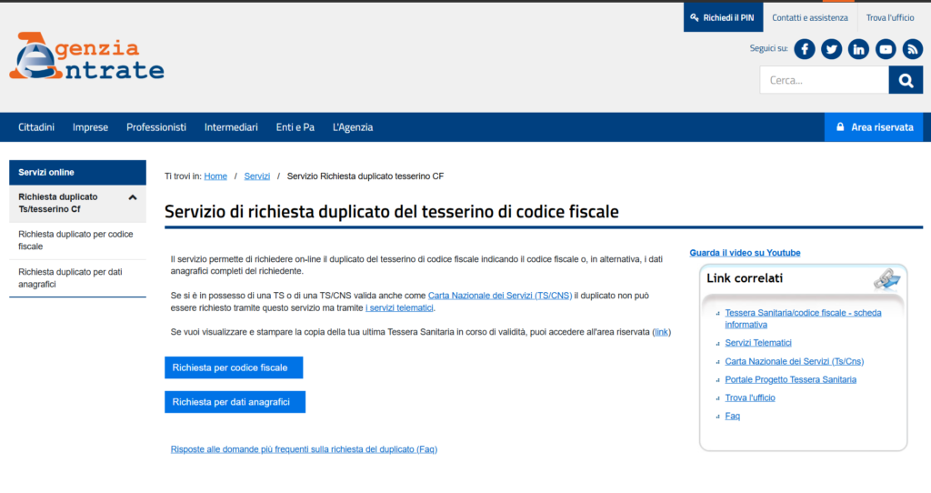The height and width of the screenshot is (493, 931).
Task: Open the L'Agenzia menu
Action: [353, 127]
